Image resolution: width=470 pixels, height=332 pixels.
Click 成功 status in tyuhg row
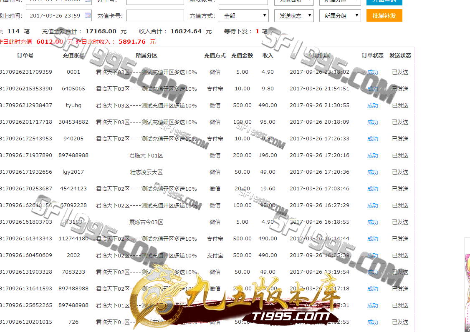coord(373,105)
